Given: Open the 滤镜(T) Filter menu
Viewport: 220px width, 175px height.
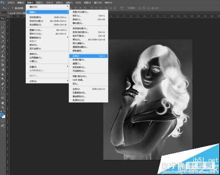Looking at the screenshot, I should coord(69,3).
